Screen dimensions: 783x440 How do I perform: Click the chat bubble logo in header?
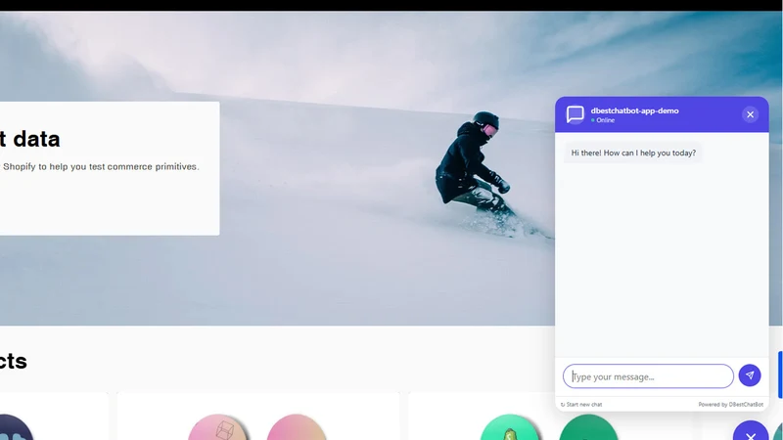(576, 114)
